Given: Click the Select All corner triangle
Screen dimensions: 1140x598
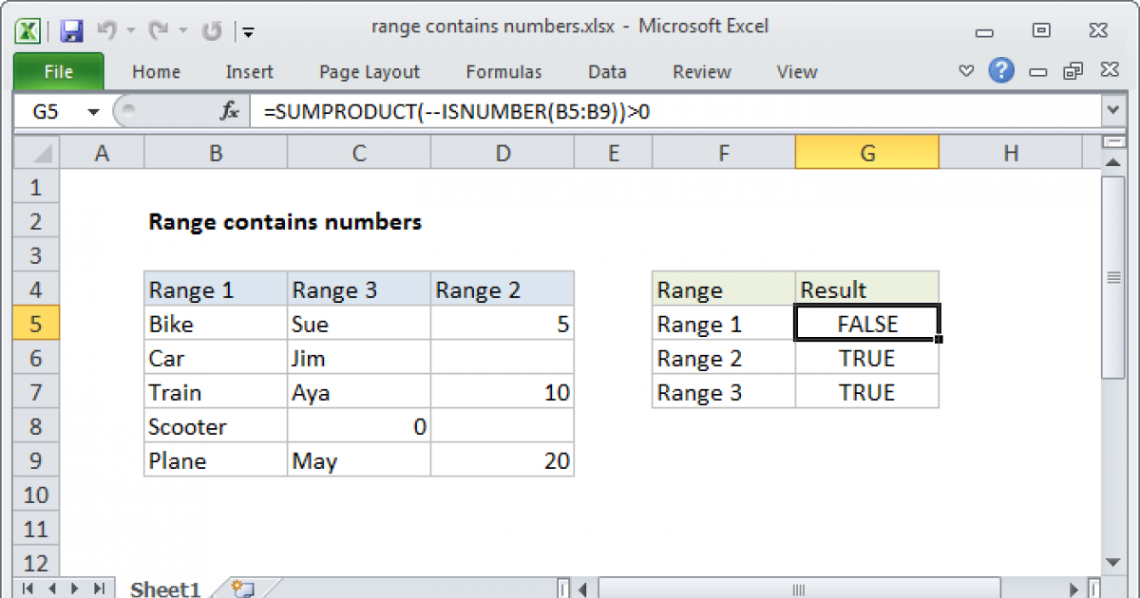Looking at the screenshot, I should [36, 153].
